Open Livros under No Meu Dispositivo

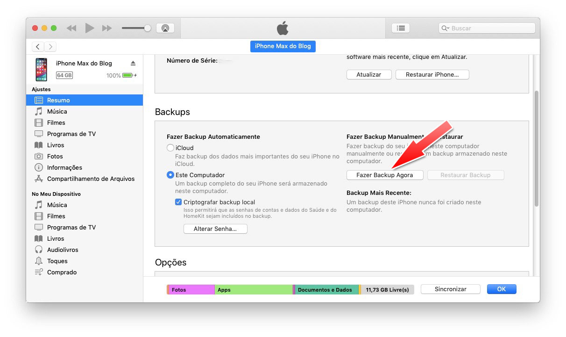[85, 238]
